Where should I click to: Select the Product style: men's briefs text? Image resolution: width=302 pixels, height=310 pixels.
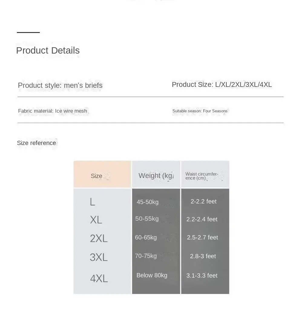point(60,85)
